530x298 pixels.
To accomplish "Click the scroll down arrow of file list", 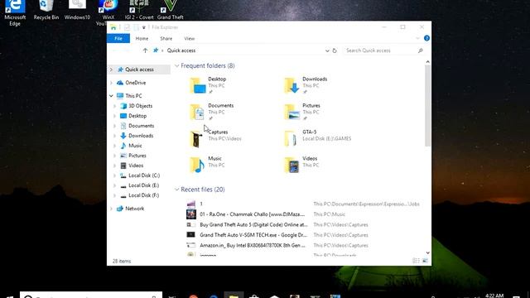I will [427, 252].
